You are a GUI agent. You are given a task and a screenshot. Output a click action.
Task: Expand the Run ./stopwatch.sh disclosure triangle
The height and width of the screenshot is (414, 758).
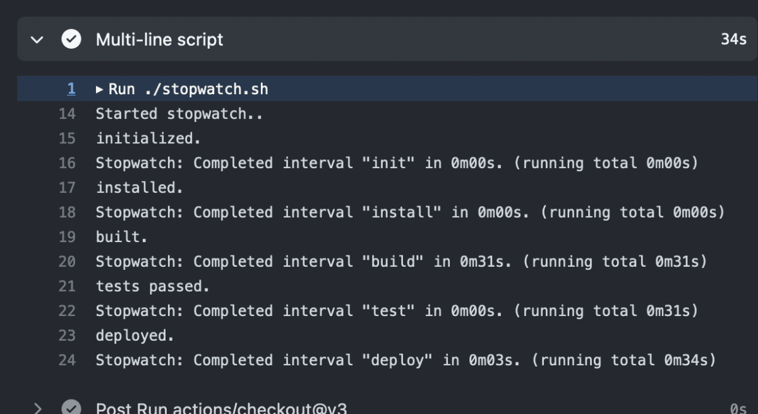click(x=99, y=89)
